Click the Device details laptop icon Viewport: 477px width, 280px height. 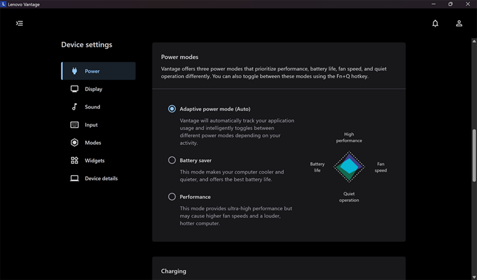pos(74,179)
